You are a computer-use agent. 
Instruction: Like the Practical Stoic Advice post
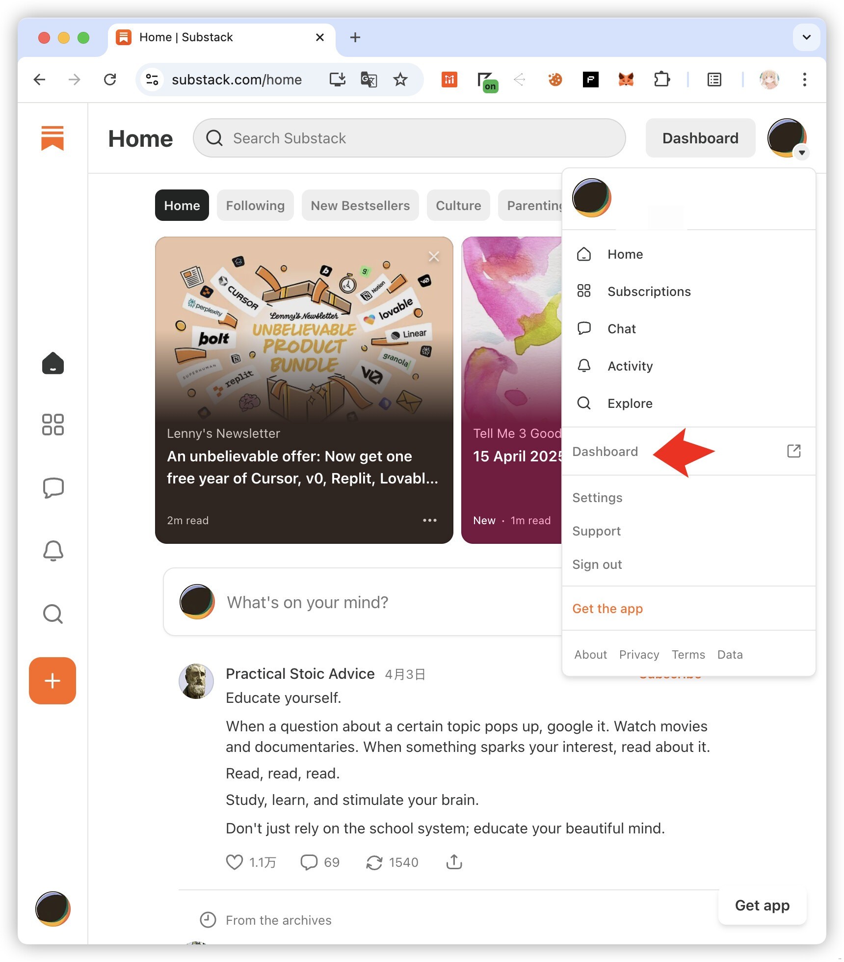click(235, 862)
